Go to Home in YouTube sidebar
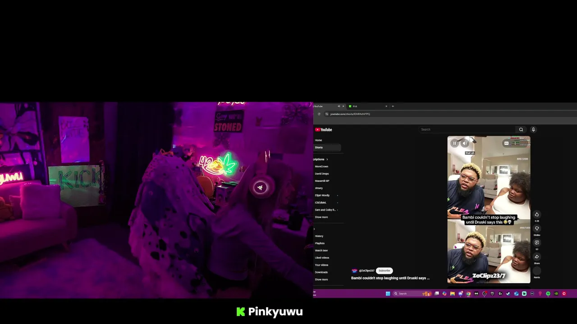The width and height of the screenshot is (577, 324). click(318, 140)
